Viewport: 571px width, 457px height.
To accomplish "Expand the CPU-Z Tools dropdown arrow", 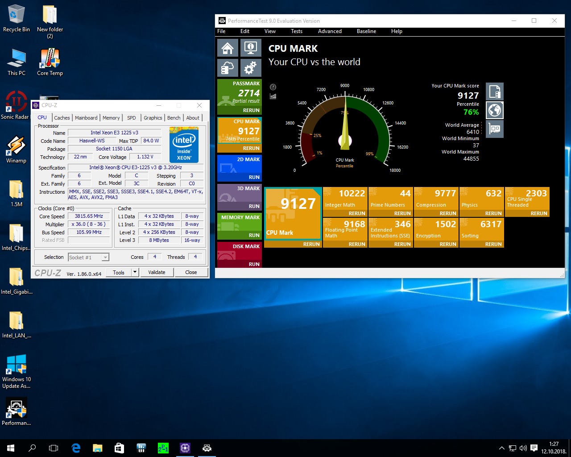I will pos(135,272).
